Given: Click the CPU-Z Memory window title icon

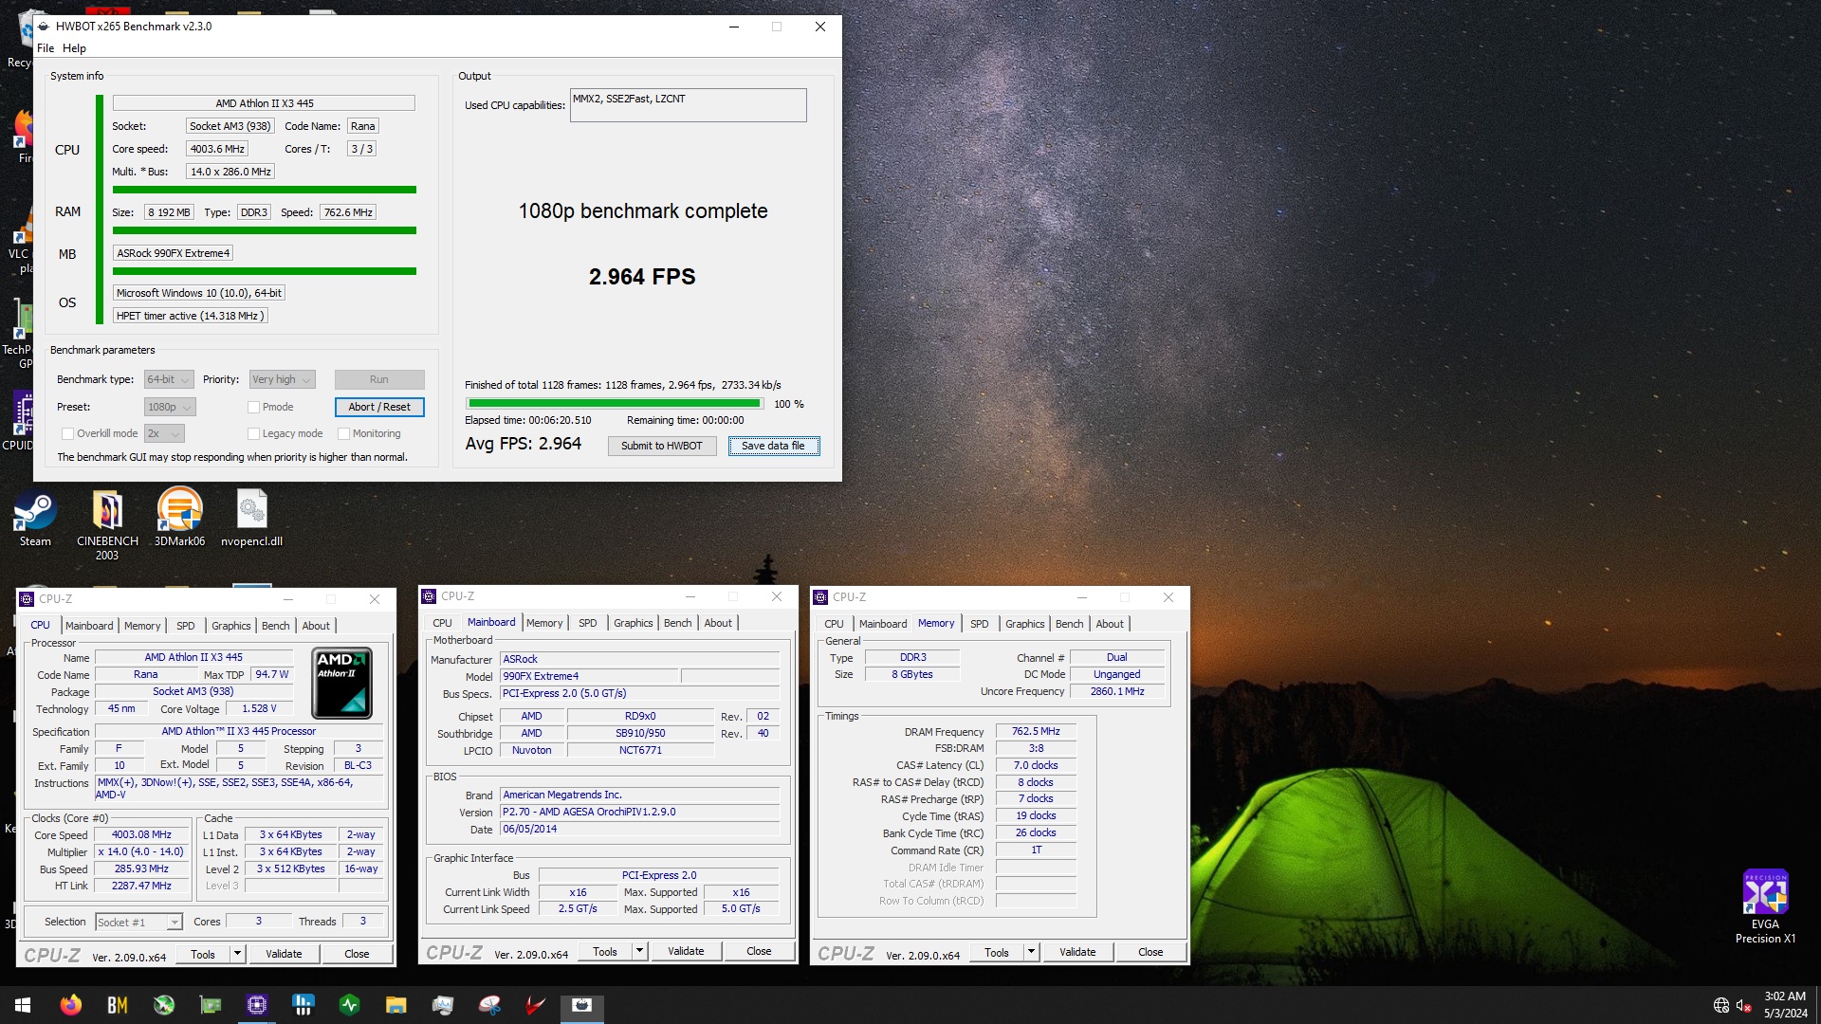Looking at the screenshot, I should 820,597.
